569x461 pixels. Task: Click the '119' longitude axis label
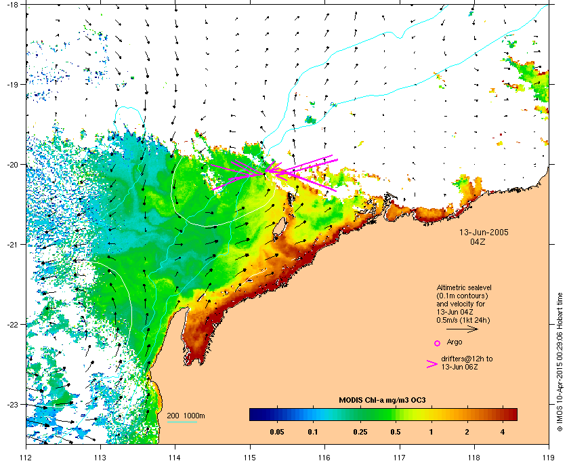(549, 457)
